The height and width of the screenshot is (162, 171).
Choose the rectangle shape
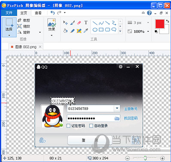click(101, 30)
